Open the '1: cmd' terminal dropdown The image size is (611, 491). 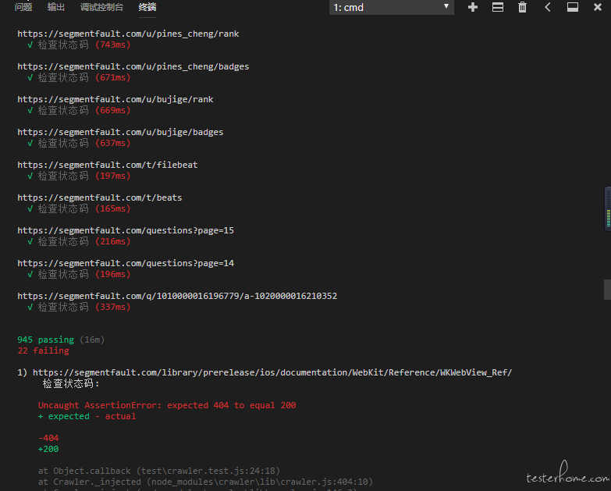click(391, 7)
